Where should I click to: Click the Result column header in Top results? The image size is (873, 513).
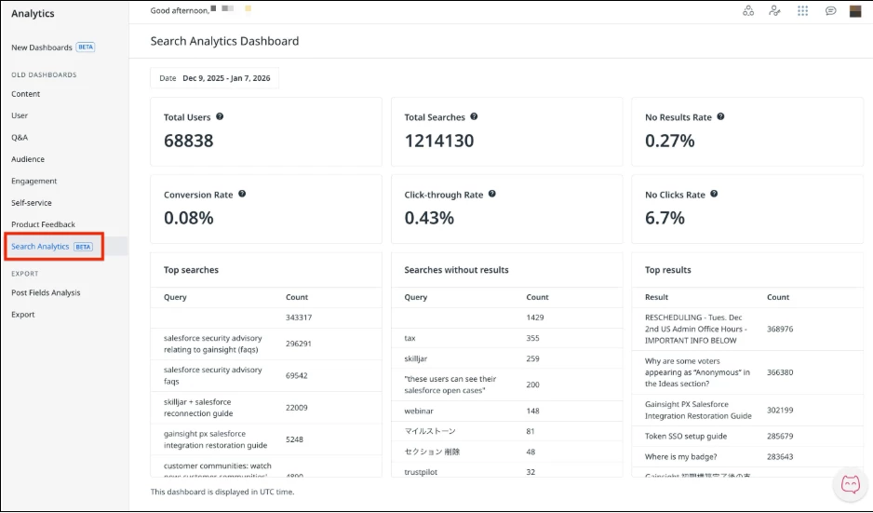click(x=656, y=297)
